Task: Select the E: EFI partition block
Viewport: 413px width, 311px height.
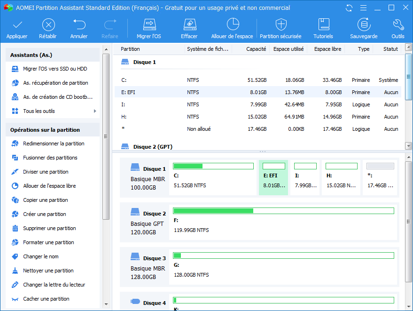Action: pyautogui.click(x=273, y=177)
